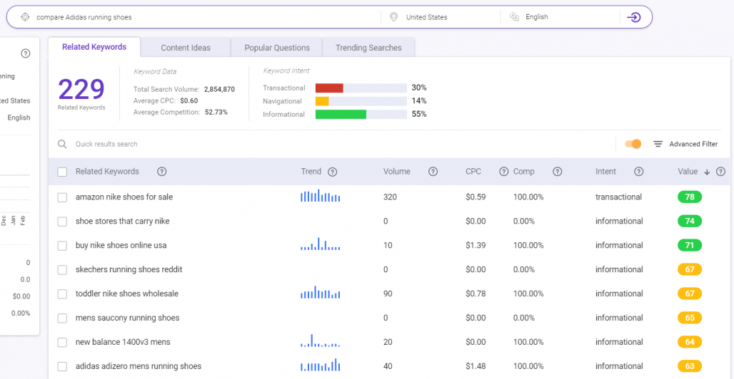Screen dimensions: 734x379
Task: Click the value badge 74
Action: point(690,222)
